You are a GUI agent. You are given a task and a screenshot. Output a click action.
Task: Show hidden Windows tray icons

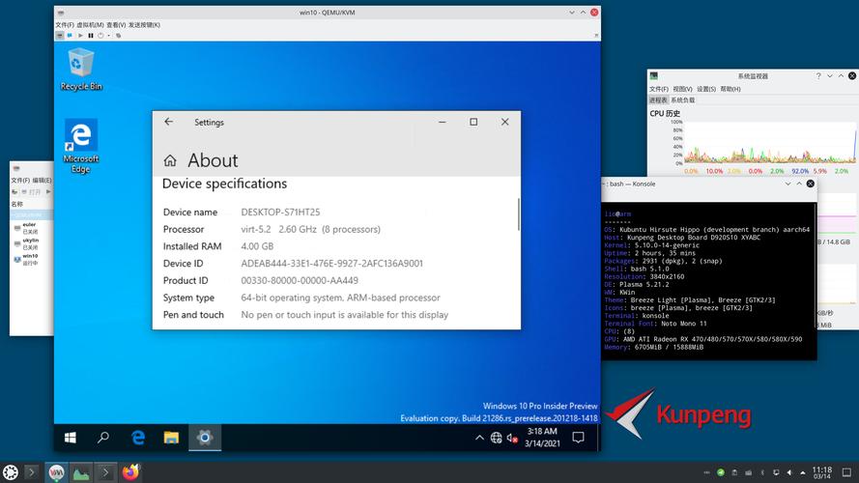pos(479,438)
